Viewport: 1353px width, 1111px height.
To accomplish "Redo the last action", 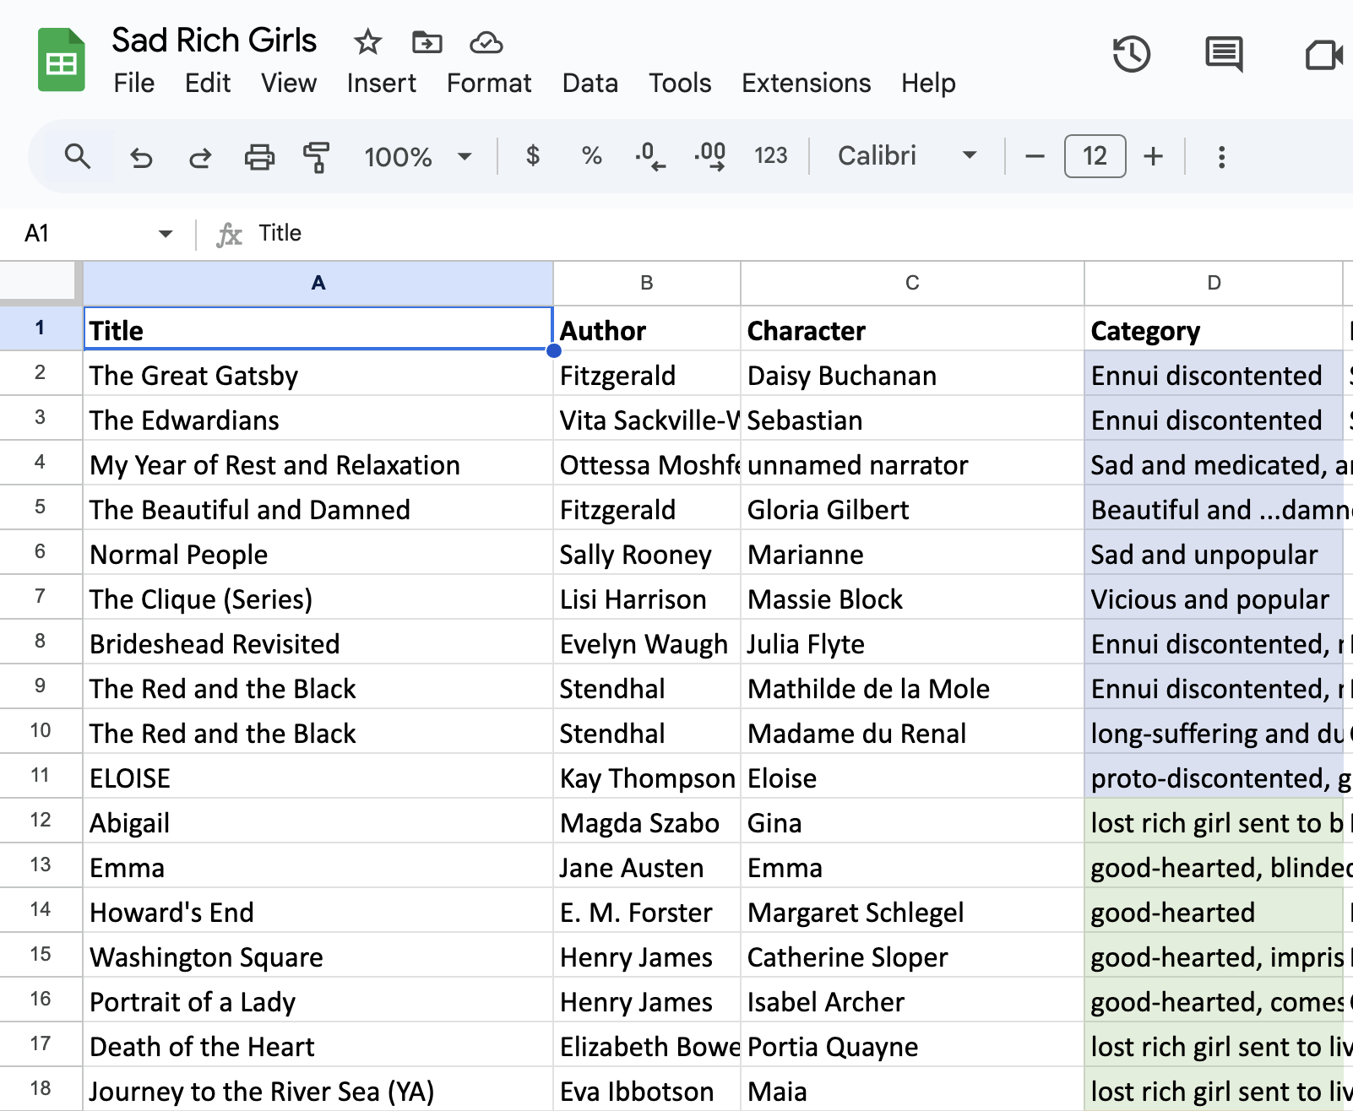I will 200,157.
